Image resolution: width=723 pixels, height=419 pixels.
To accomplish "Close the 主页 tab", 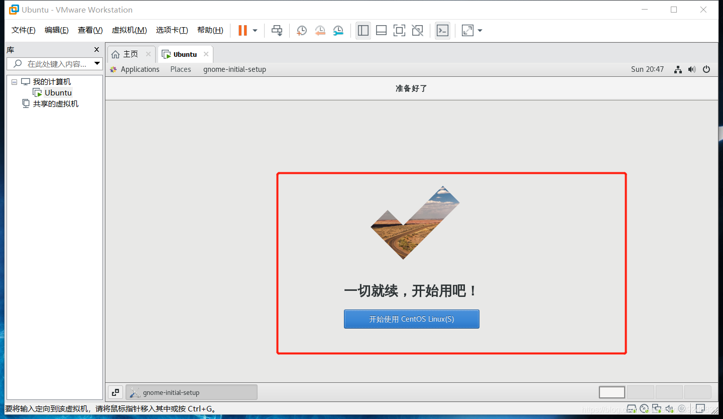I will coord(148,54).
